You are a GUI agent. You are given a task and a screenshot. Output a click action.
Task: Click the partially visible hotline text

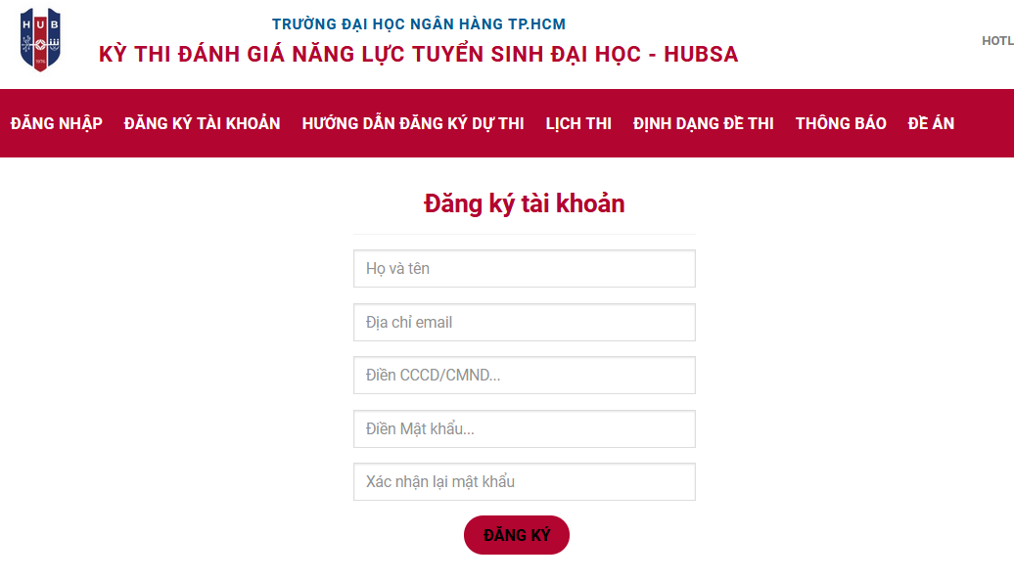pyautogui.click(x=997, y=41)
